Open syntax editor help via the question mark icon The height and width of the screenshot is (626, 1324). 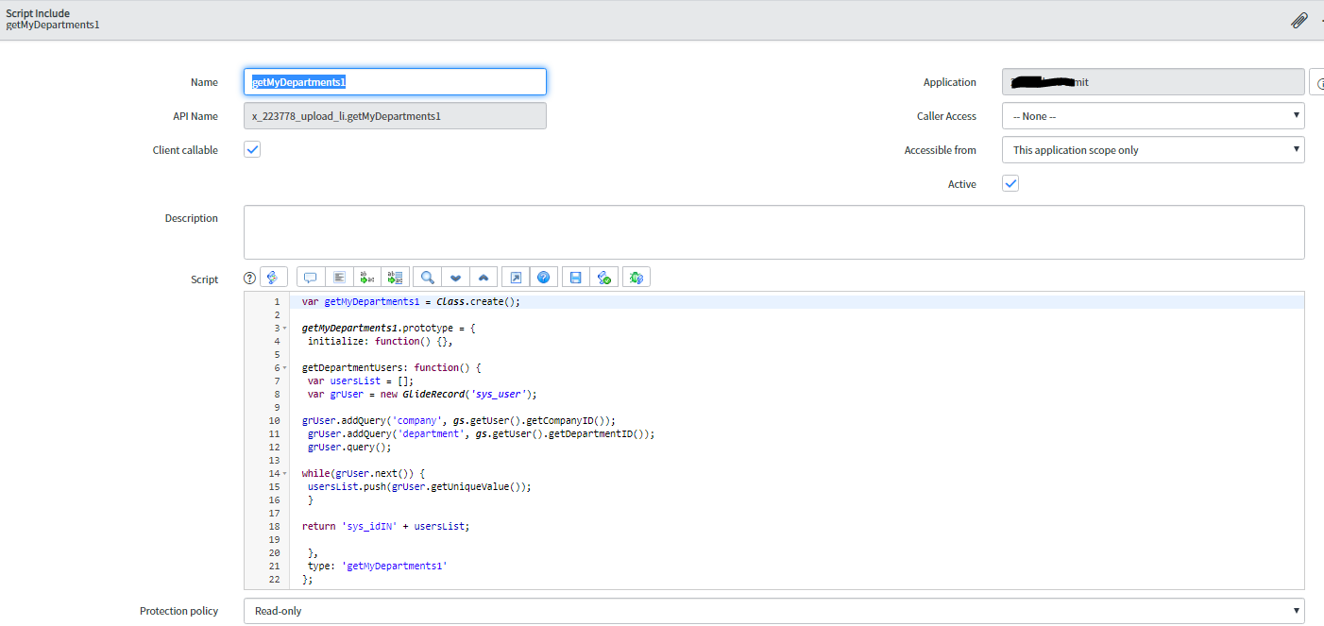248,277
